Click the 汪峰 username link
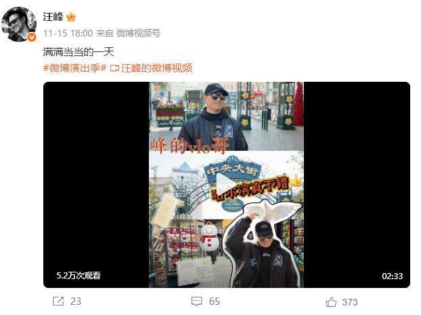This screenshot has width=421, height=315. [x=53, y=17]
